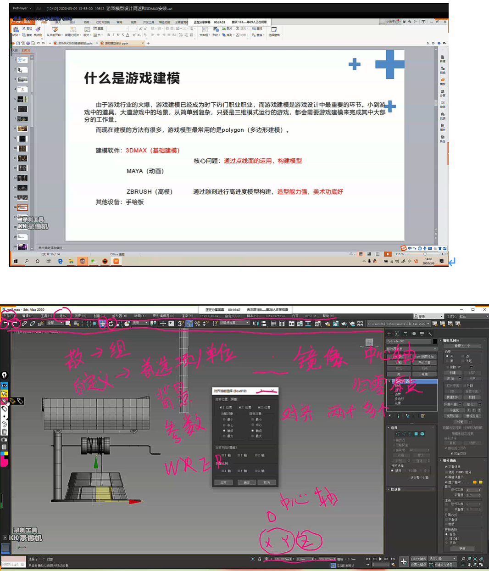The height and width of the screenshot is (571, 489).
Task: Start slideshow from WPS status bar
Action: pos(388,254)
